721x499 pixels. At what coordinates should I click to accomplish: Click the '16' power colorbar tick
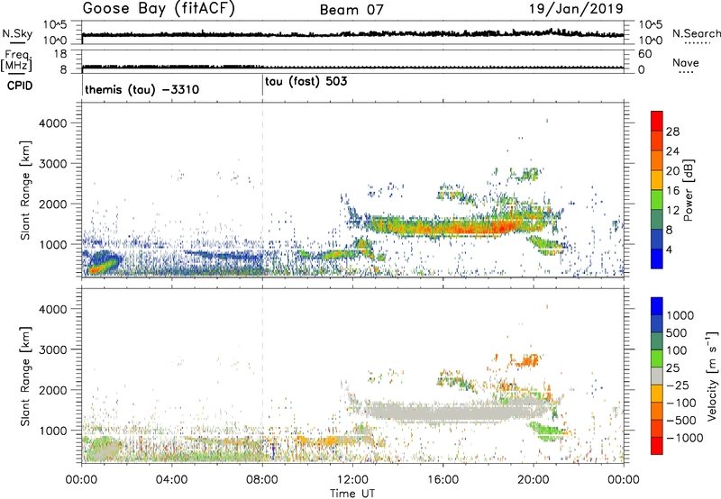[672, 191]
